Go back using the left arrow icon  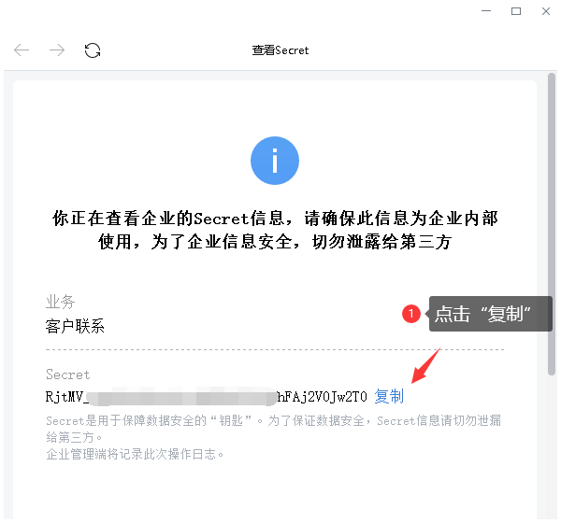pos(22,50)
